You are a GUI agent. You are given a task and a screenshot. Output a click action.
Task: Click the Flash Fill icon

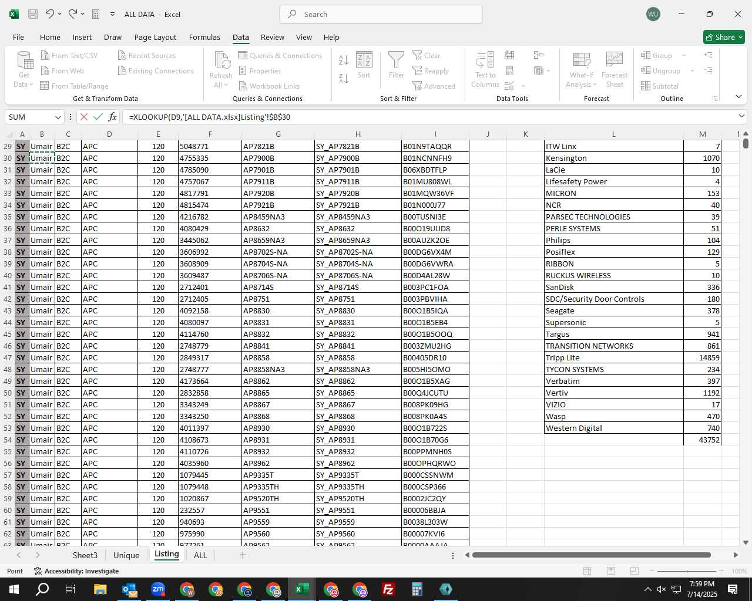coord(510,55)
